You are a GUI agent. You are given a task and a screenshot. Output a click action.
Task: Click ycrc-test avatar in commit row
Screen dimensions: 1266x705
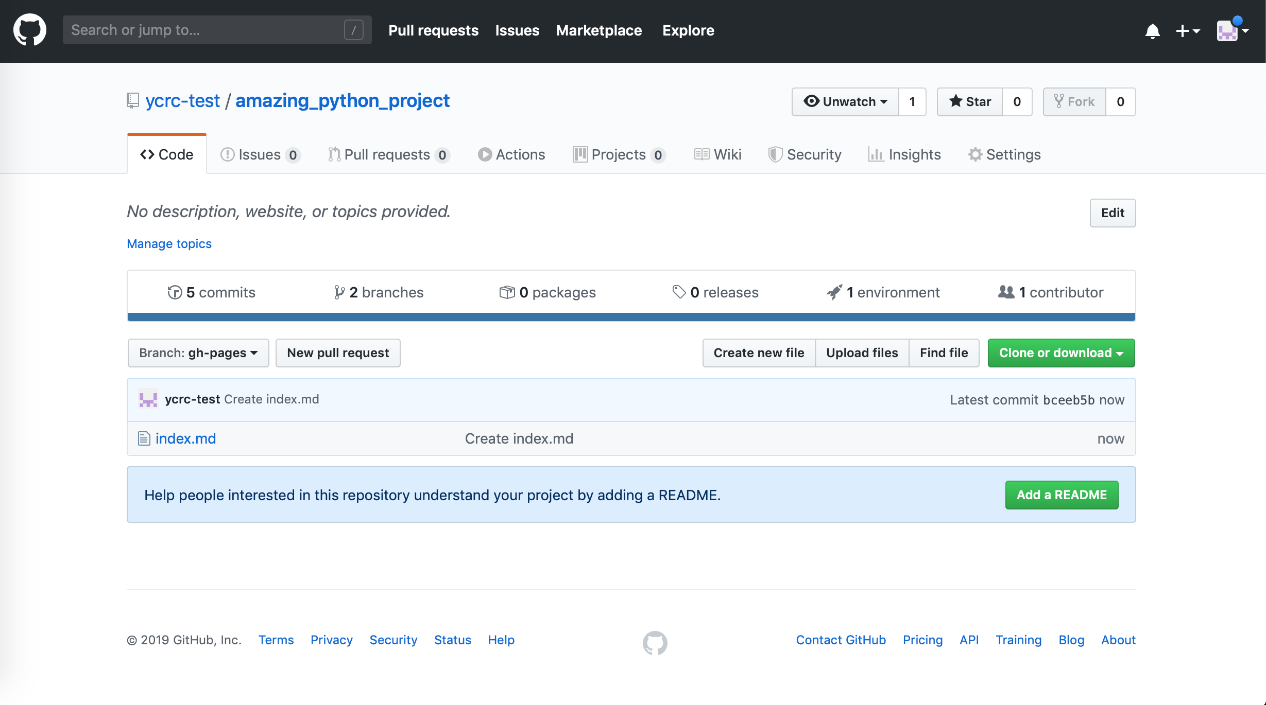pos(148,399)
